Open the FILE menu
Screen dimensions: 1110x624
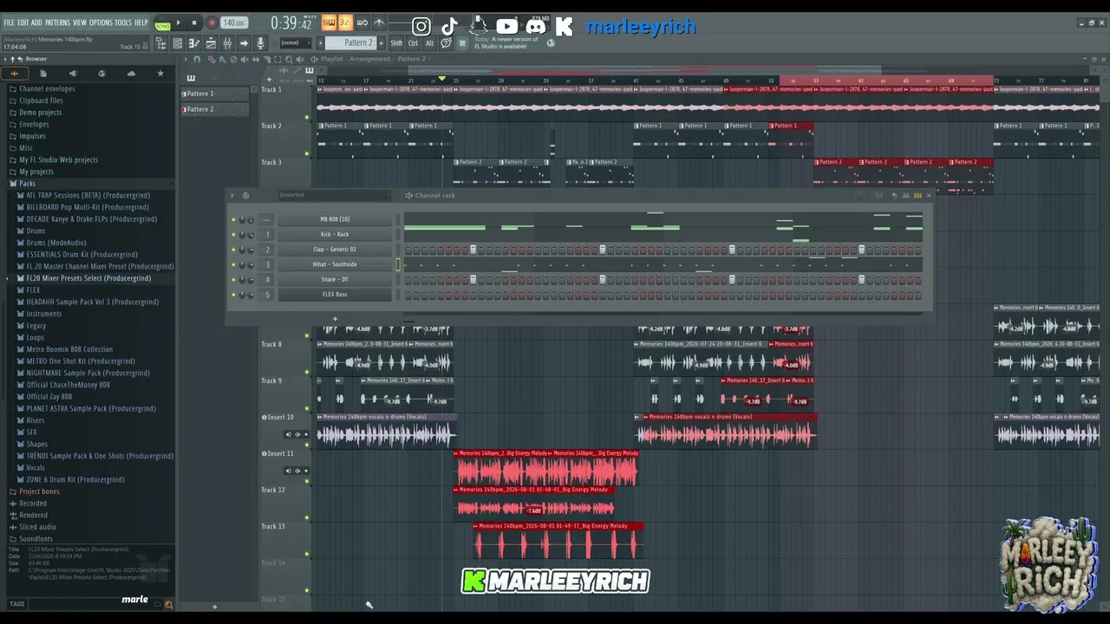click(x=10, y=23)
